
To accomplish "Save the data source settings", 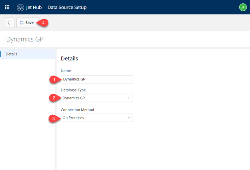I will tap(27, 23).
